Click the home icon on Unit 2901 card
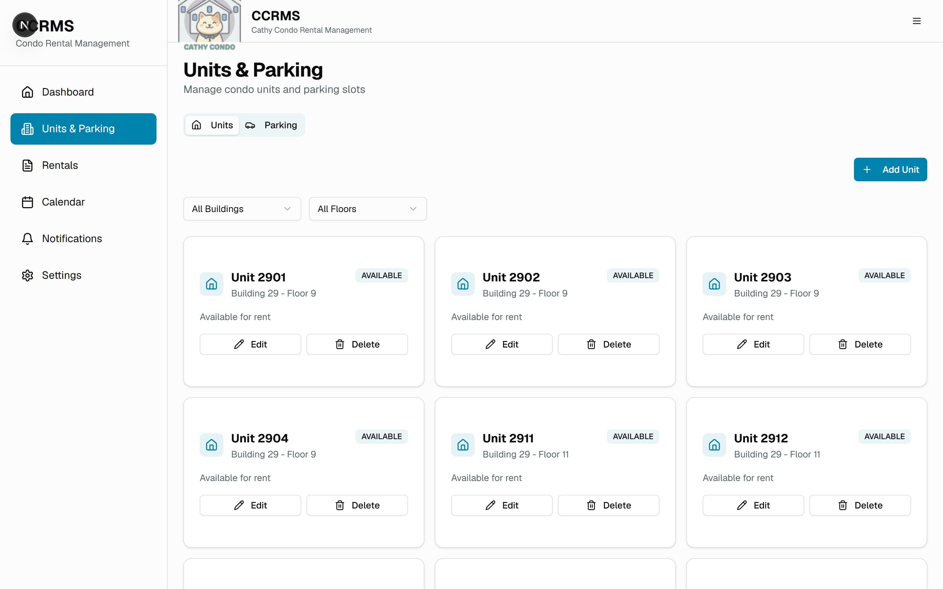Screen dimensions: 943x589 pos(212,284)
